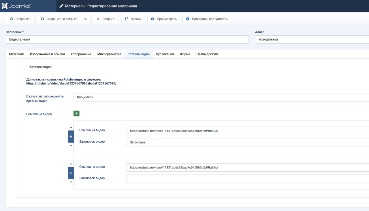Click the green add video row button
This screenshot has height=211, width=369.
click(x=76, y=114)
